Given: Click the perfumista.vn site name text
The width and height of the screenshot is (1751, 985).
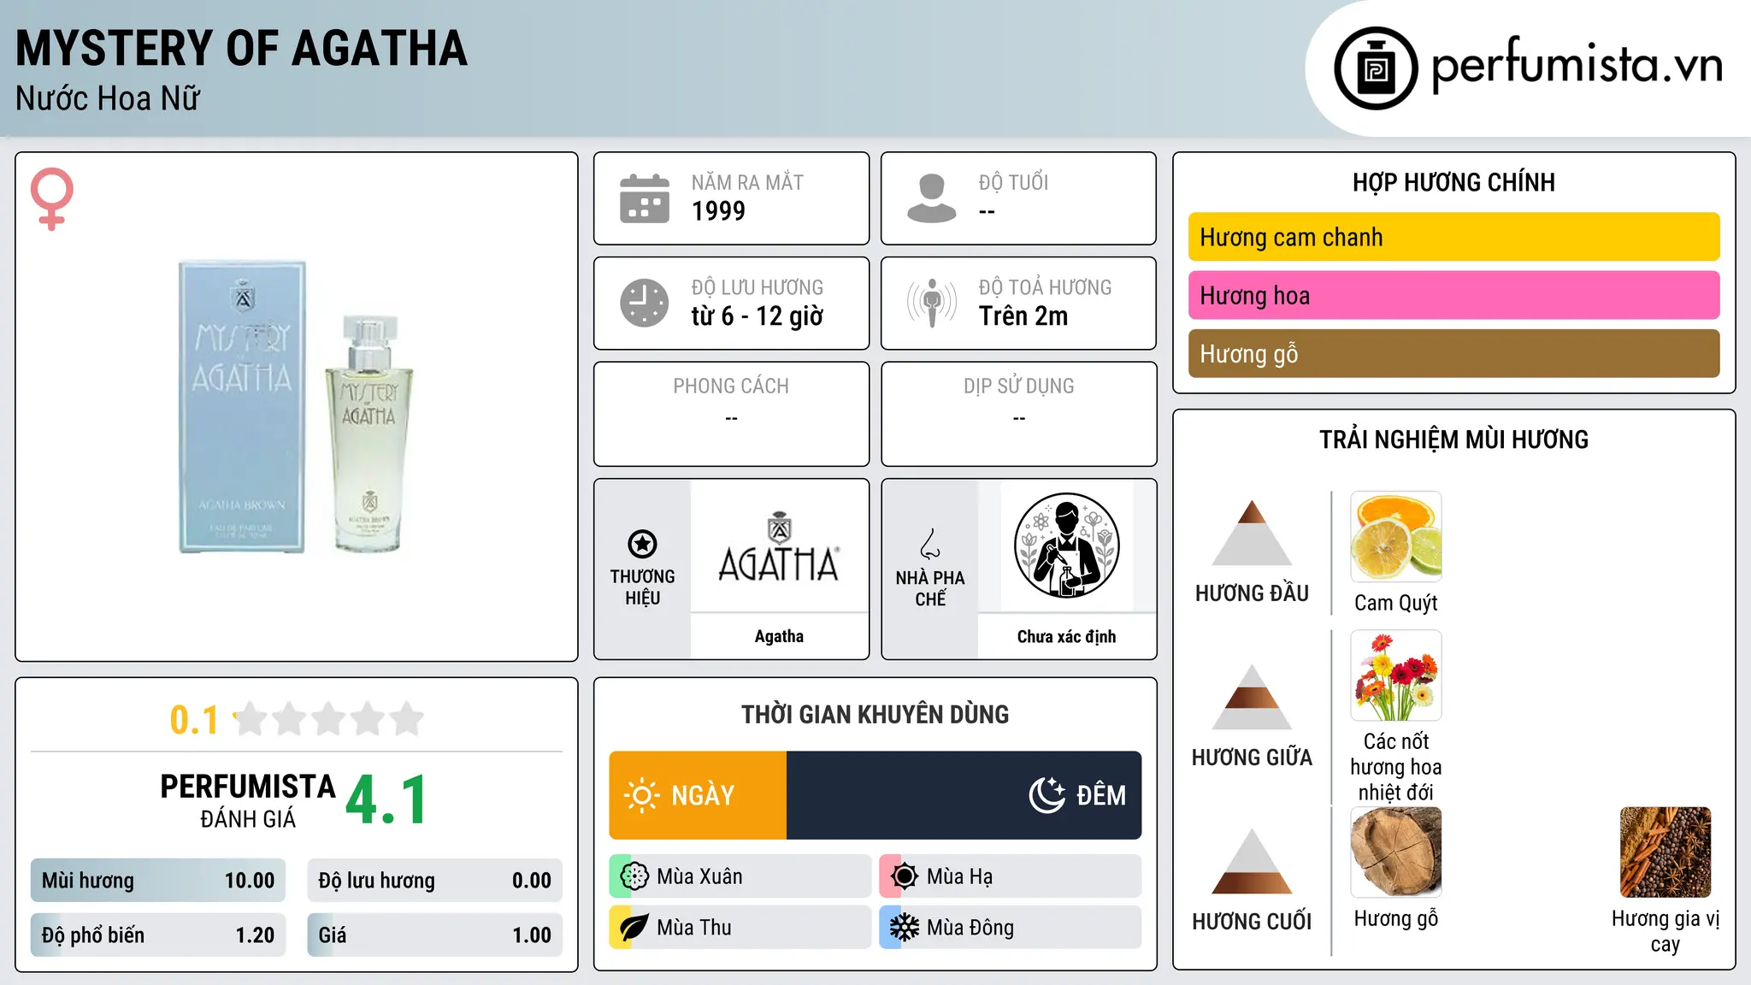Looking at the screenshot, I should [1577, 66].
